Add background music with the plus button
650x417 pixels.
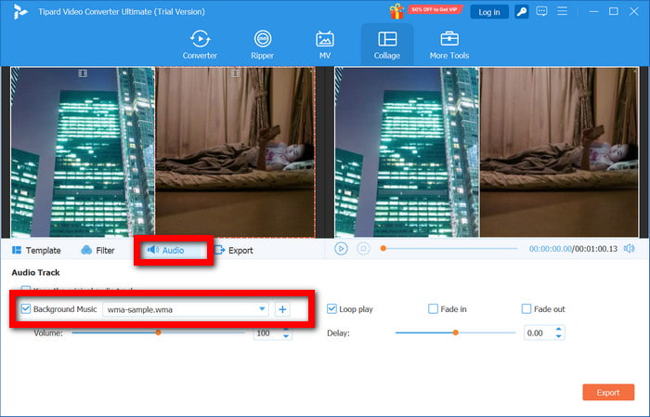pos(281,309)
